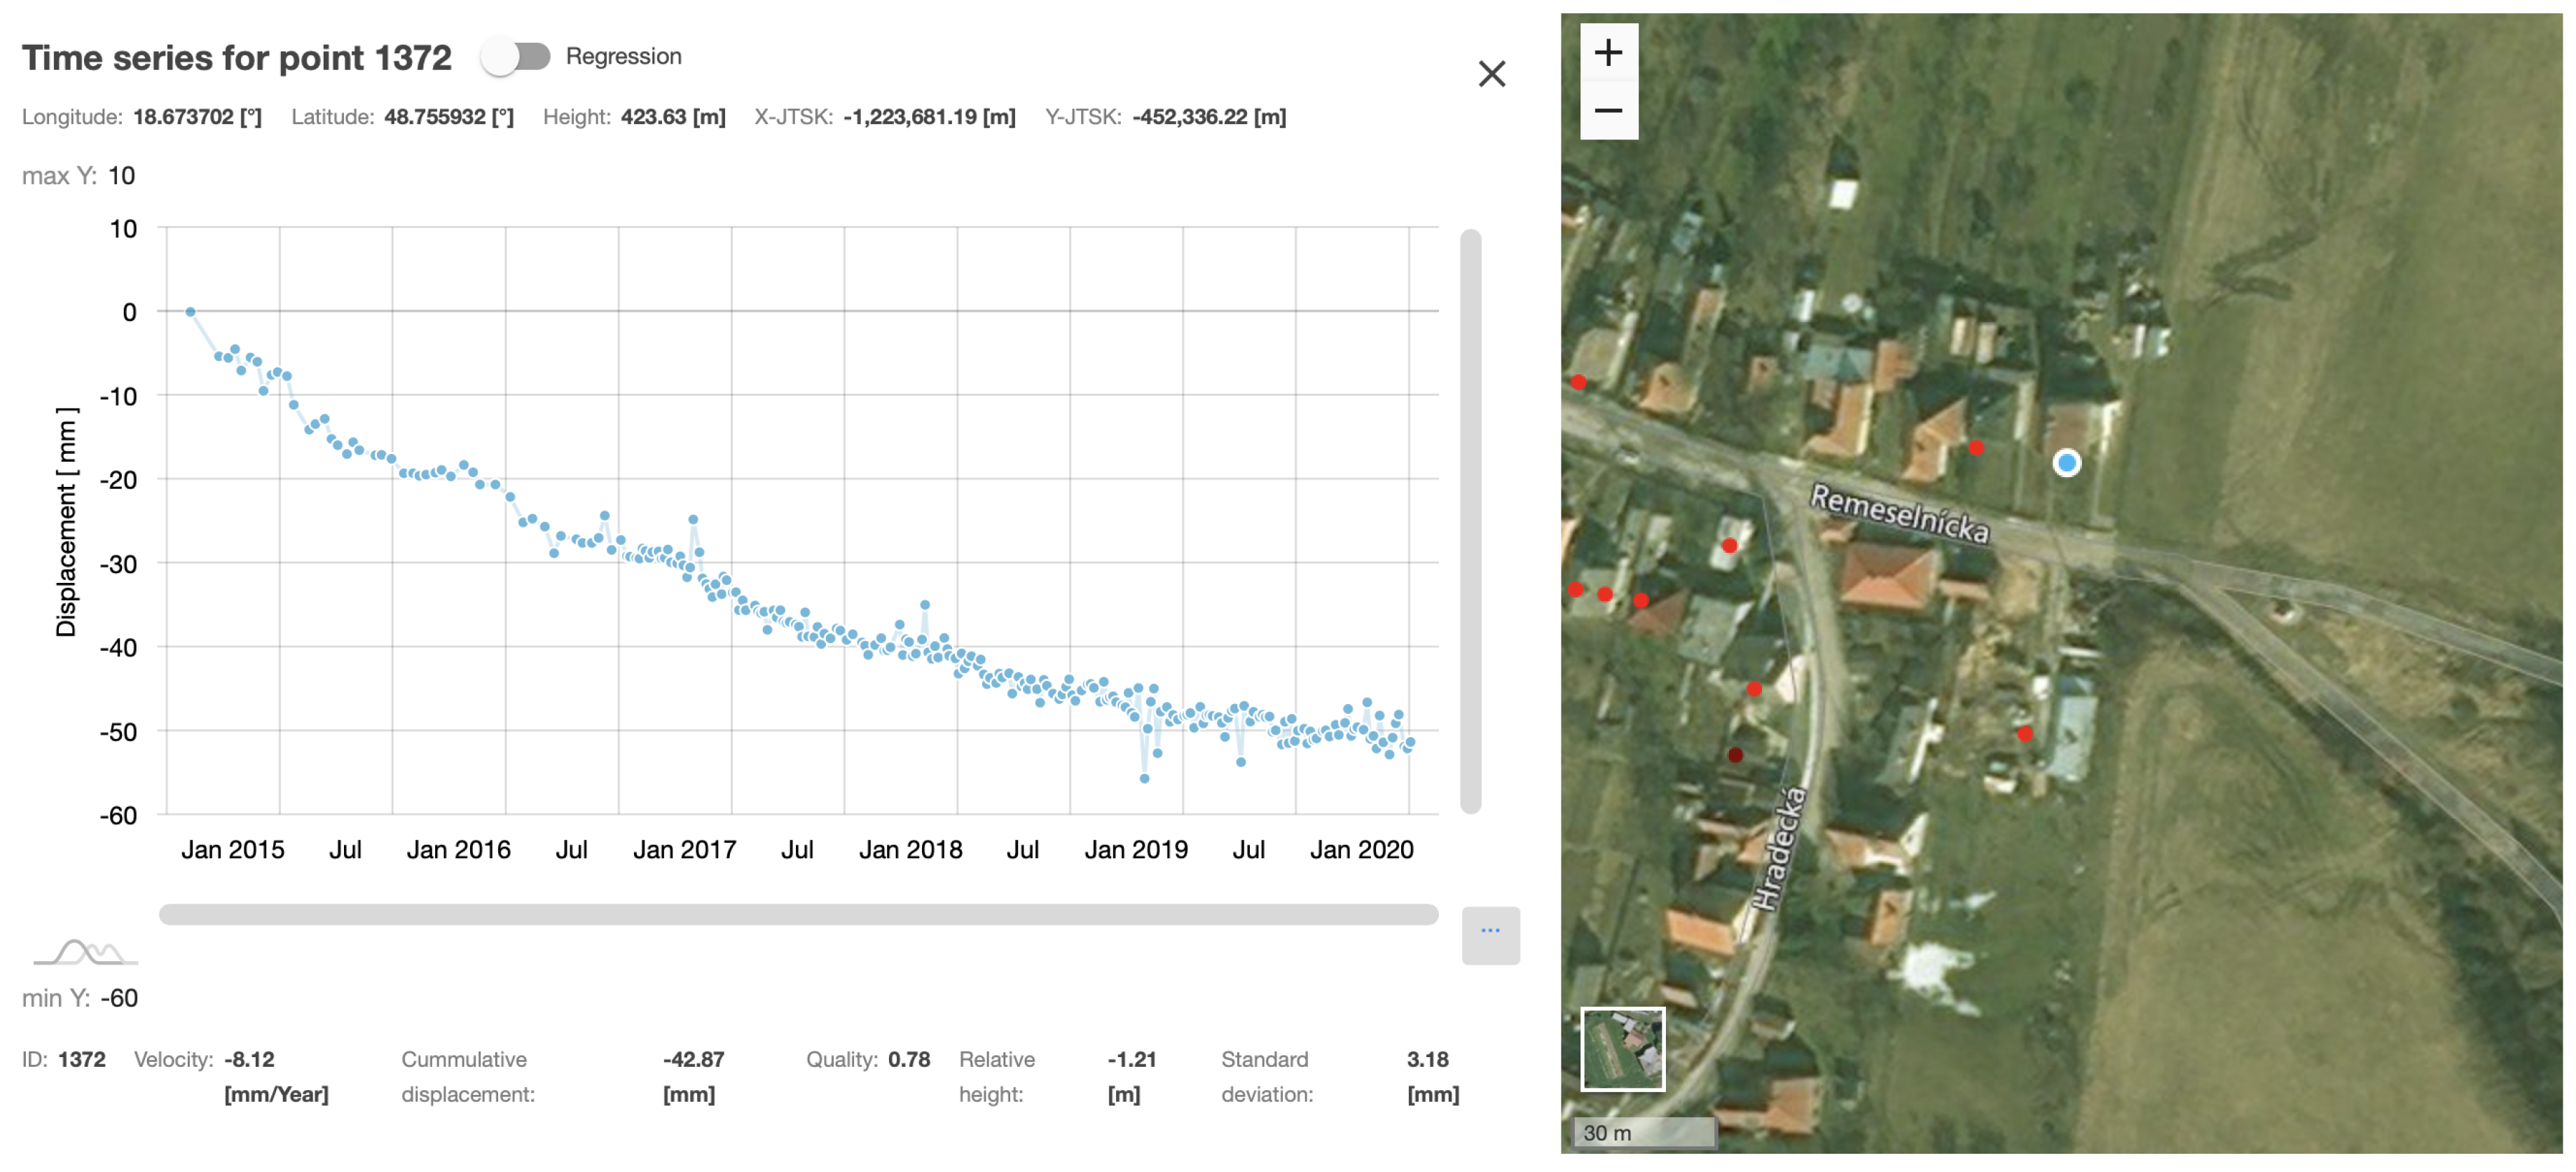
Task: Edit the max Y value field
Action: [122, 175]
